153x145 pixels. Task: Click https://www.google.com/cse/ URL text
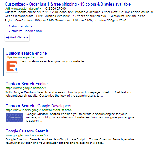coord(26,88)
